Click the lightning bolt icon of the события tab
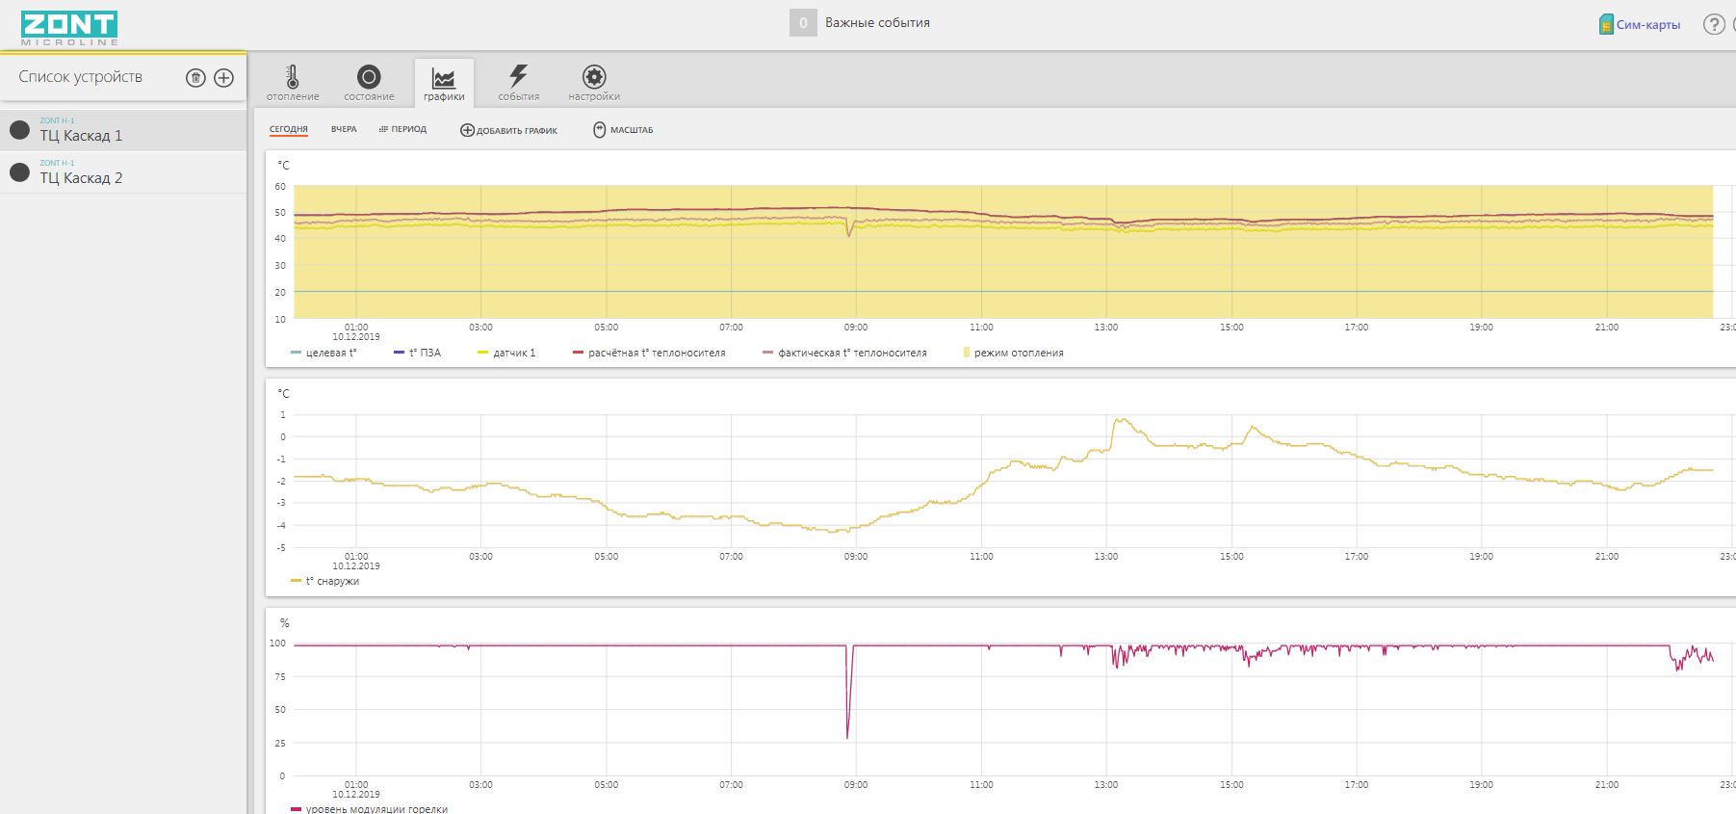The height and width of the screenshot is (814, 1736). point(519,76)
